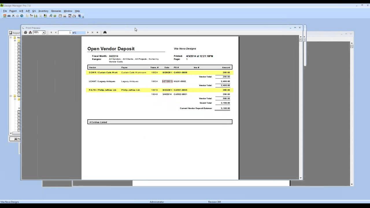Viewport: 370px width, 208px height.
Task: Click PO number 'CAR02-0001'
Action: (180, 94)
